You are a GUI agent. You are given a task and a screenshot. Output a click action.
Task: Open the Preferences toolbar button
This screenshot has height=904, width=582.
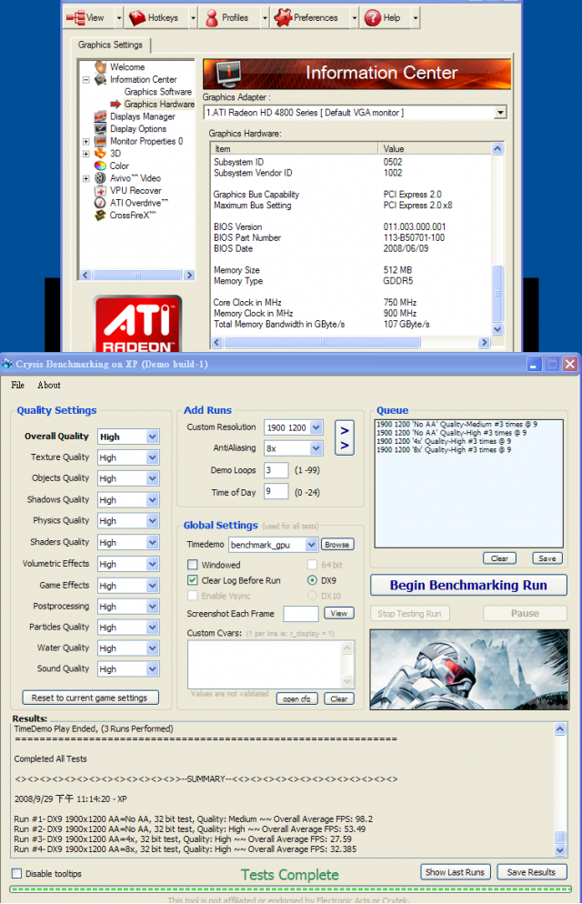tap(309, 18)
